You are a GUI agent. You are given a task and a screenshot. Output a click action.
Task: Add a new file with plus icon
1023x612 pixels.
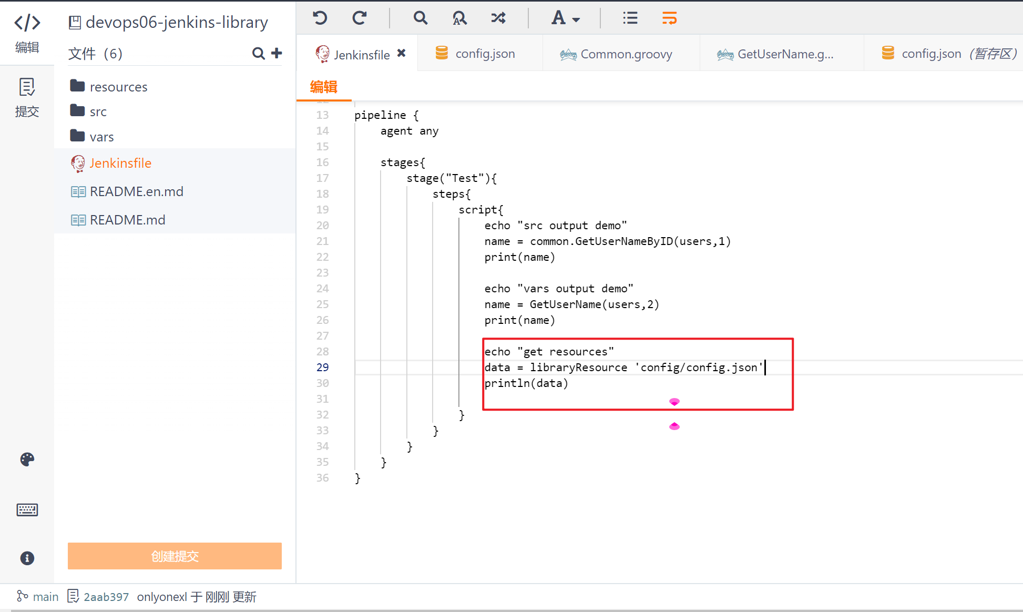pyautogui.click(x=277, y=53)
